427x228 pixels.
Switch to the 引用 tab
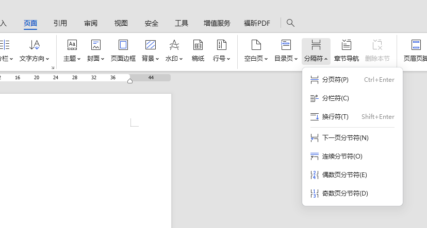60,23
